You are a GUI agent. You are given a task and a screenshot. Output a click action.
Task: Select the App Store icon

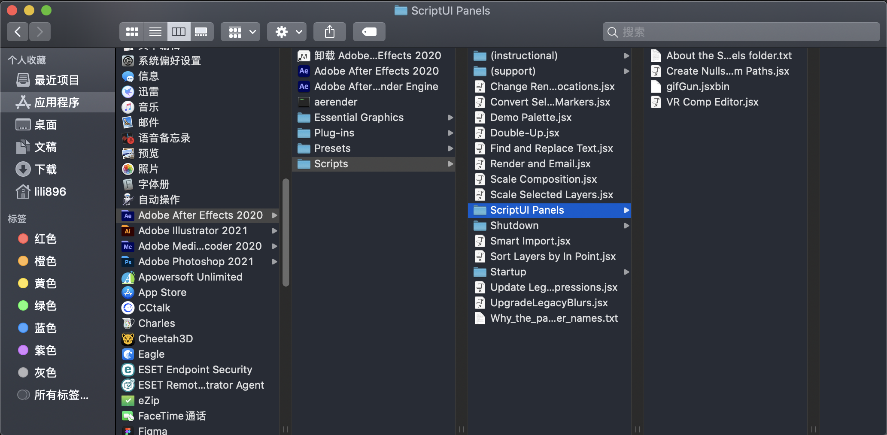click(128, 293)
